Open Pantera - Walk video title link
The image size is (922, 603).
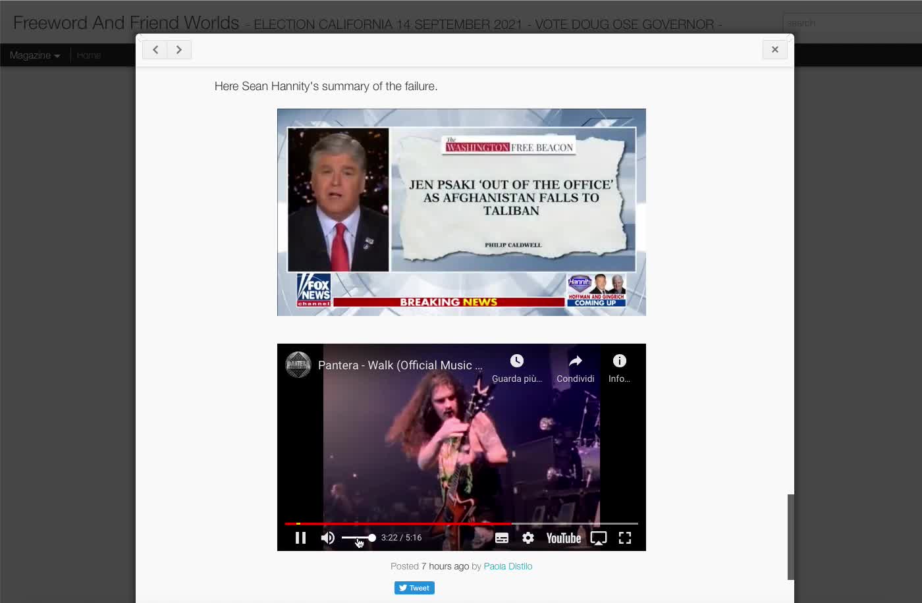(x=400, y=365)
